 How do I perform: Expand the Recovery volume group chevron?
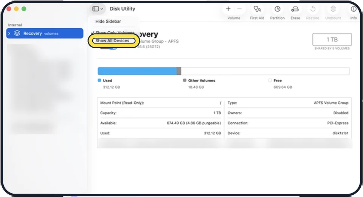[9, 34]
